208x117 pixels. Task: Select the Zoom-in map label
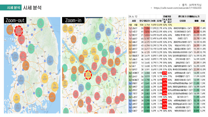[x=73, y=20]
